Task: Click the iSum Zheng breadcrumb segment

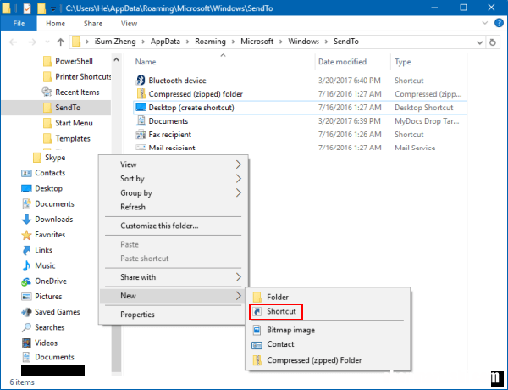Action: [115, 42]
